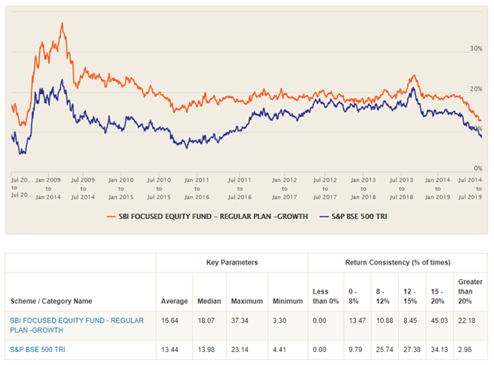Click Return Consistency (% of times) header

click(x=399, y=264)
